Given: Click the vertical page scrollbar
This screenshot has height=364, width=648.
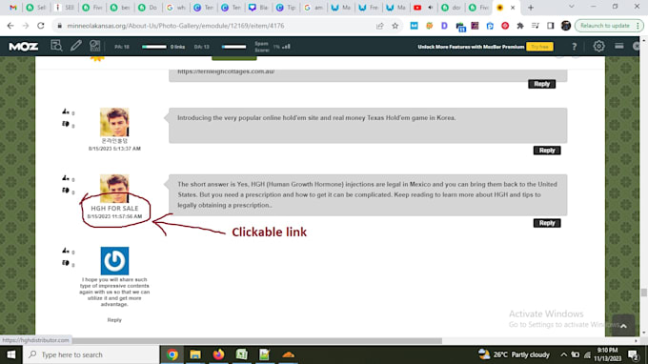Looking at the screenshot, I should 643,293.
